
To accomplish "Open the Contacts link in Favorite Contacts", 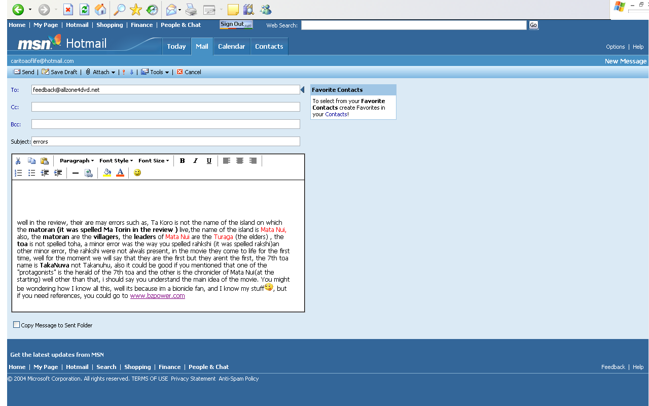I will pos(336,114).
